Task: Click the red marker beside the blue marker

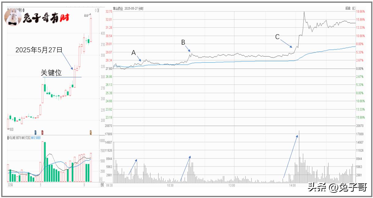Action: [42, 132]
